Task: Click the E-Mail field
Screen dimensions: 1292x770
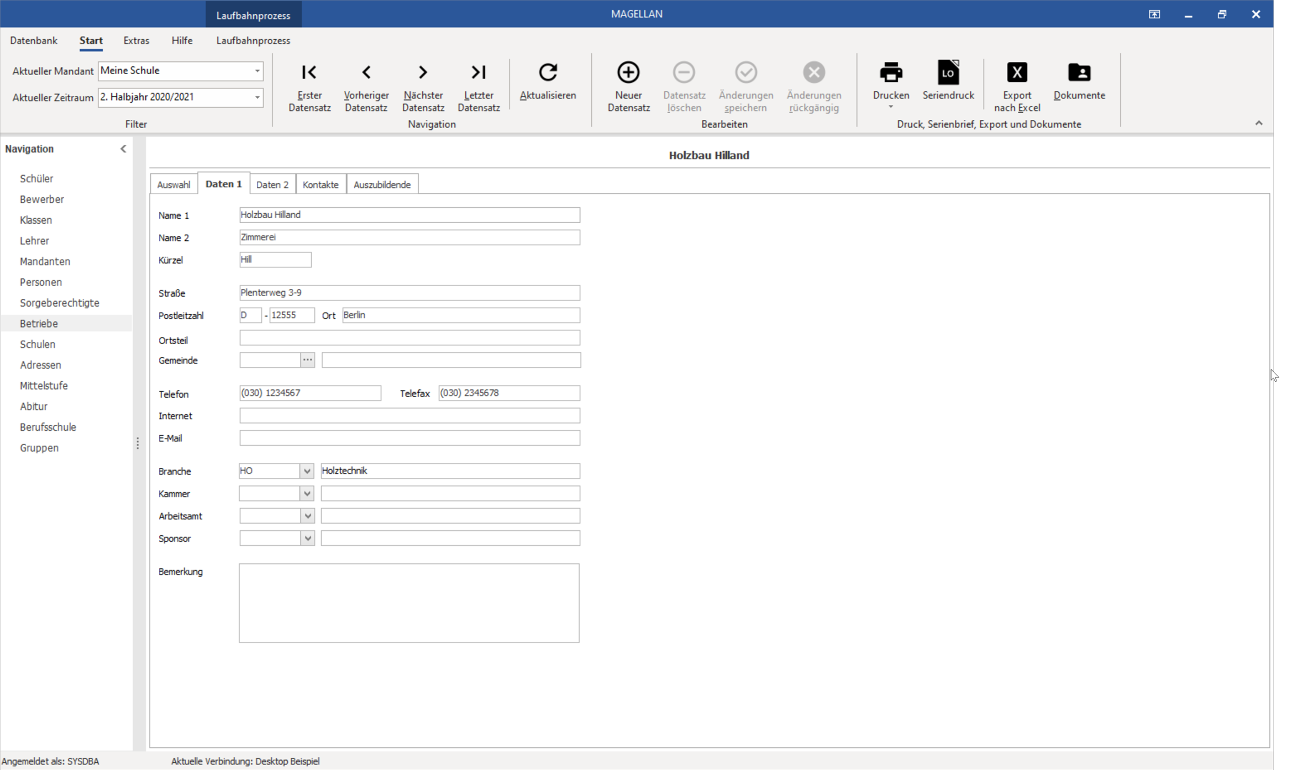Action: (409, 438)
